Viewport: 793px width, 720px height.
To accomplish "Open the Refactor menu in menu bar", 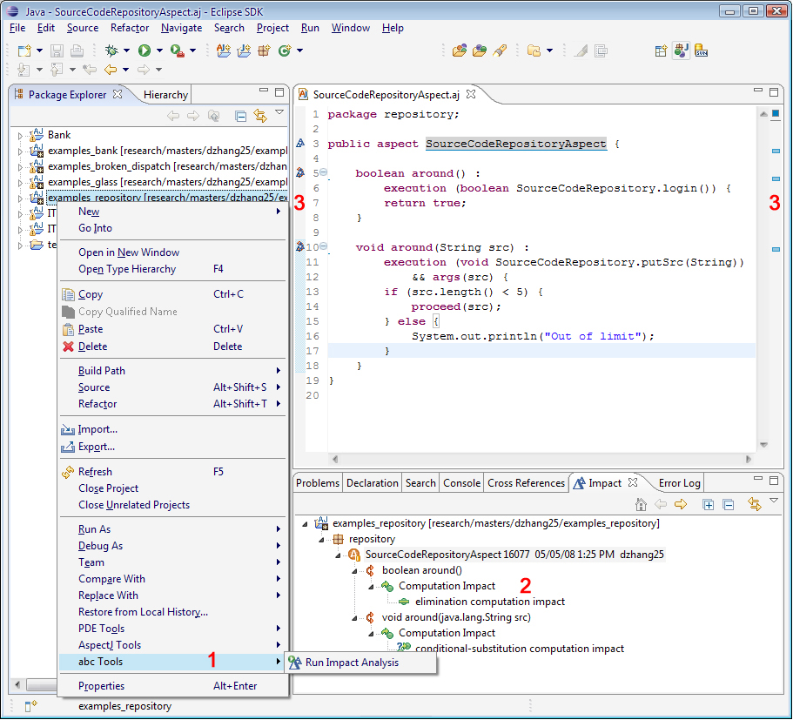I will coord(130,28).
